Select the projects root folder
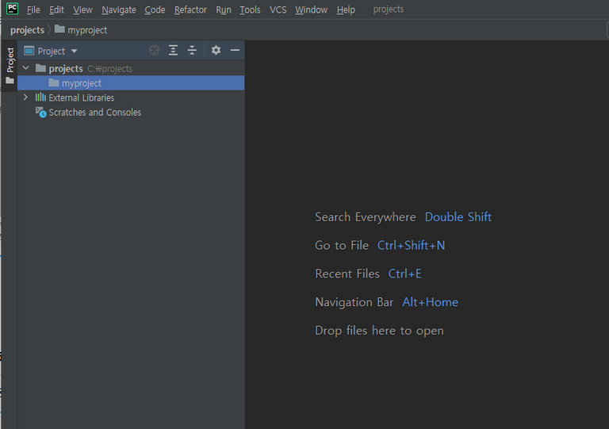 (x=131, y=68)
